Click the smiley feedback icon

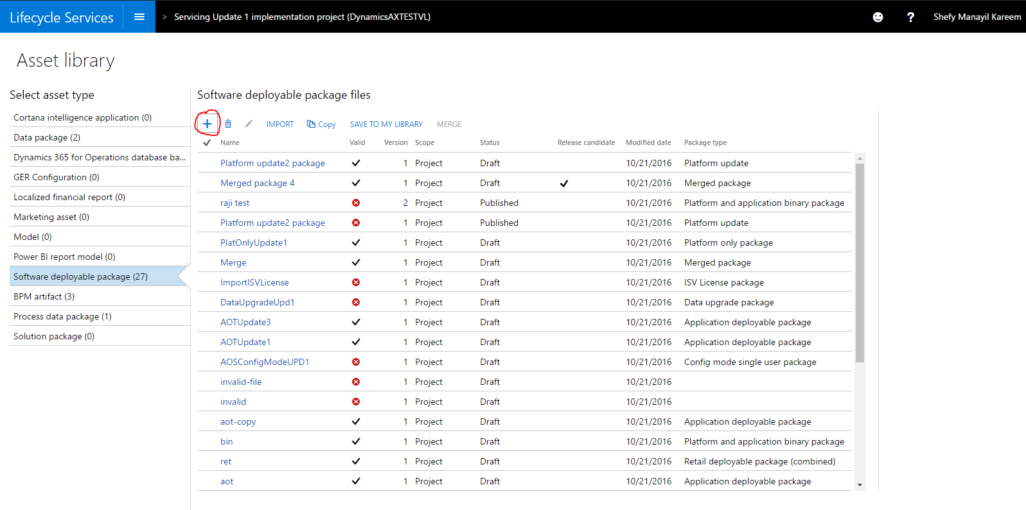[x=878, y=17]
